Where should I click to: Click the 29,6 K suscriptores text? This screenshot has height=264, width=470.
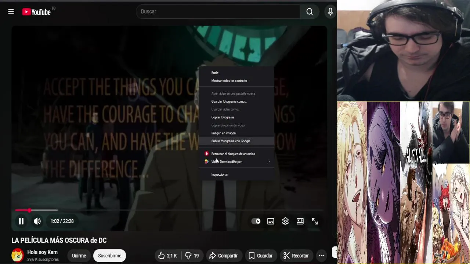pyautogui.click(x=43, y=260)
